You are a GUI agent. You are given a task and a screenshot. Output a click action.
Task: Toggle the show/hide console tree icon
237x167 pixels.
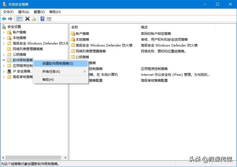pos(19,19)
